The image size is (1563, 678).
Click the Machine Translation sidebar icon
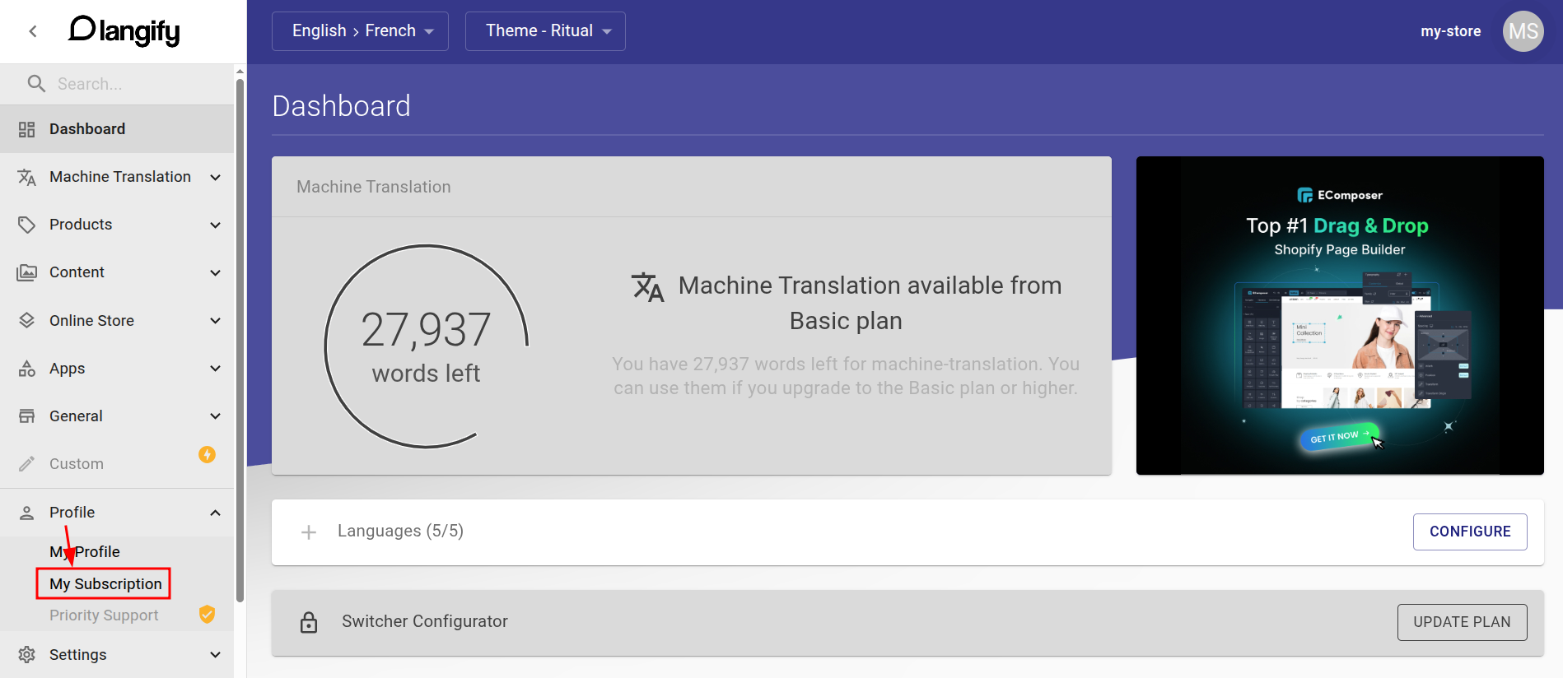pos(27,177)
